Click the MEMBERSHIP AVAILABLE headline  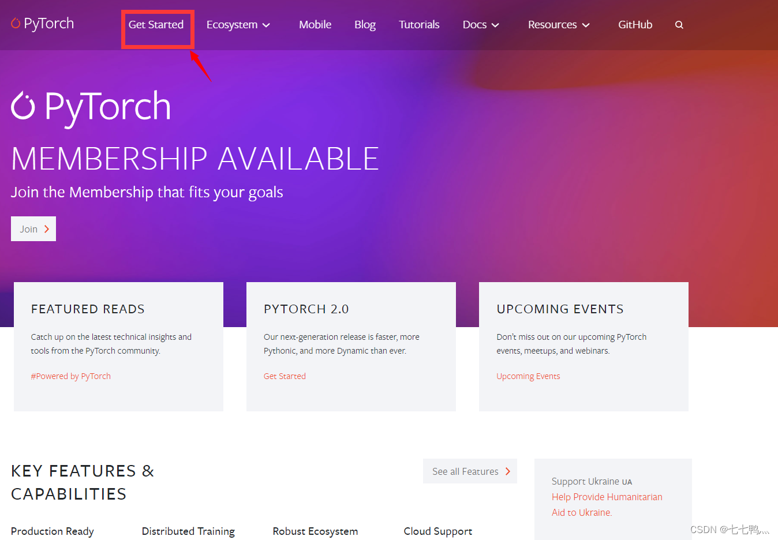(195, 159)
